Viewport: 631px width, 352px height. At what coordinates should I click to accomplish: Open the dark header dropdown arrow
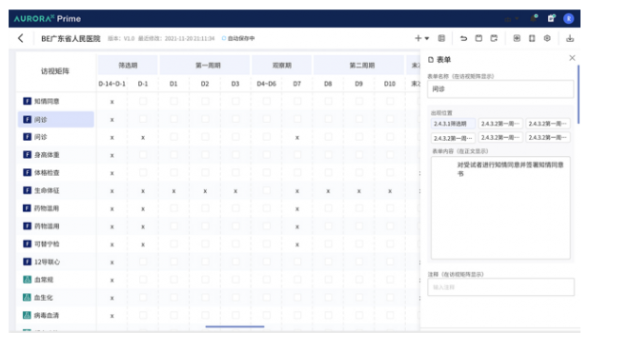(518, 18)
